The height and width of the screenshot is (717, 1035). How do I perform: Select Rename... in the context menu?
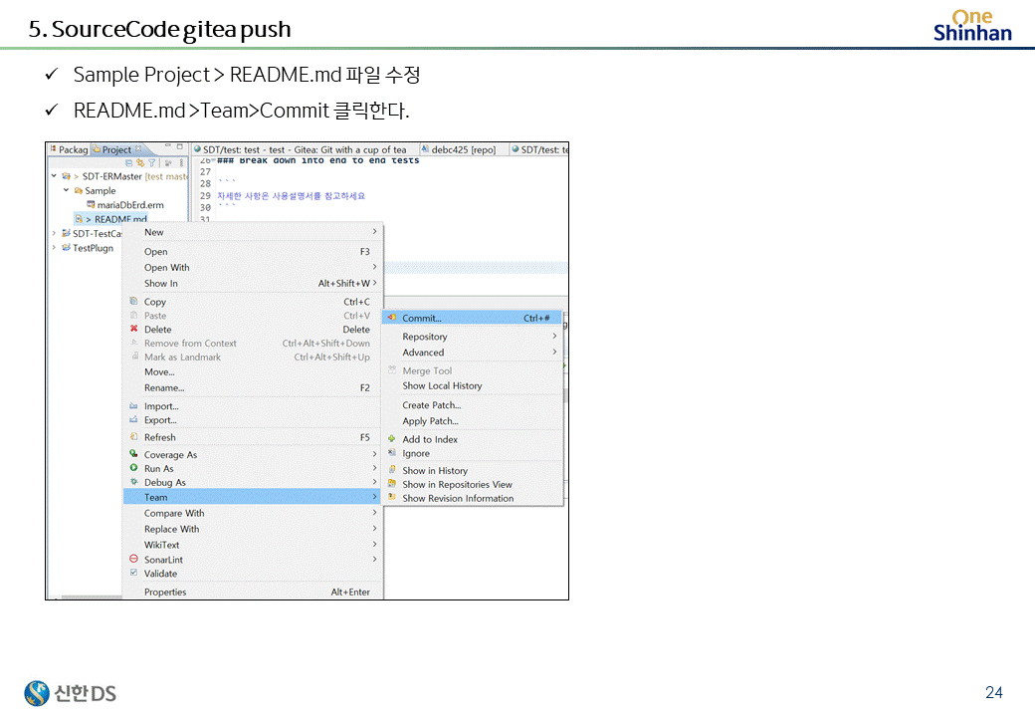tap(252, 387)
